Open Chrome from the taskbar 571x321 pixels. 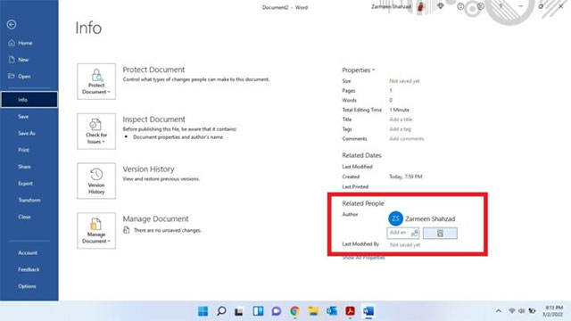295,311
